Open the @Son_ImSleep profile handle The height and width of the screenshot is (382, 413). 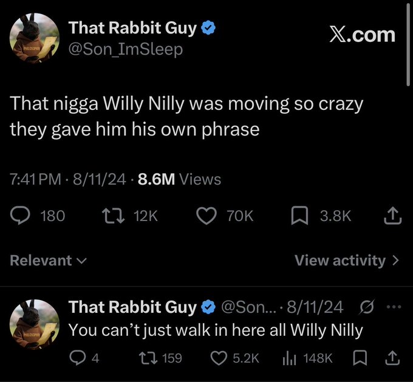[x=125, y=49]
